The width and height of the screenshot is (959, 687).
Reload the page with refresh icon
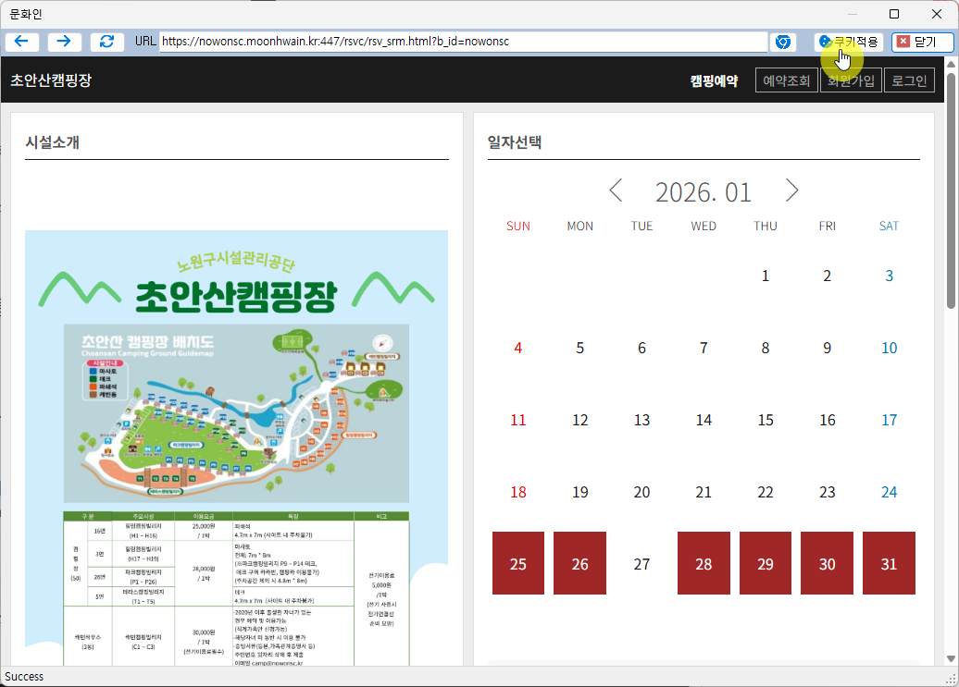pyautogui.click(x=107, y=42)
